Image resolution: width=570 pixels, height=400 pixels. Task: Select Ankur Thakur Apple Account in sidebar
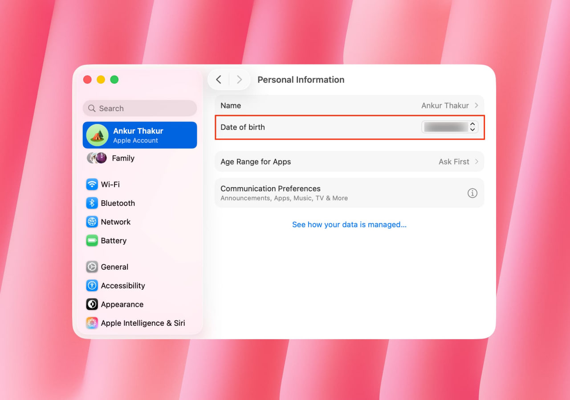tap(140, 135)
